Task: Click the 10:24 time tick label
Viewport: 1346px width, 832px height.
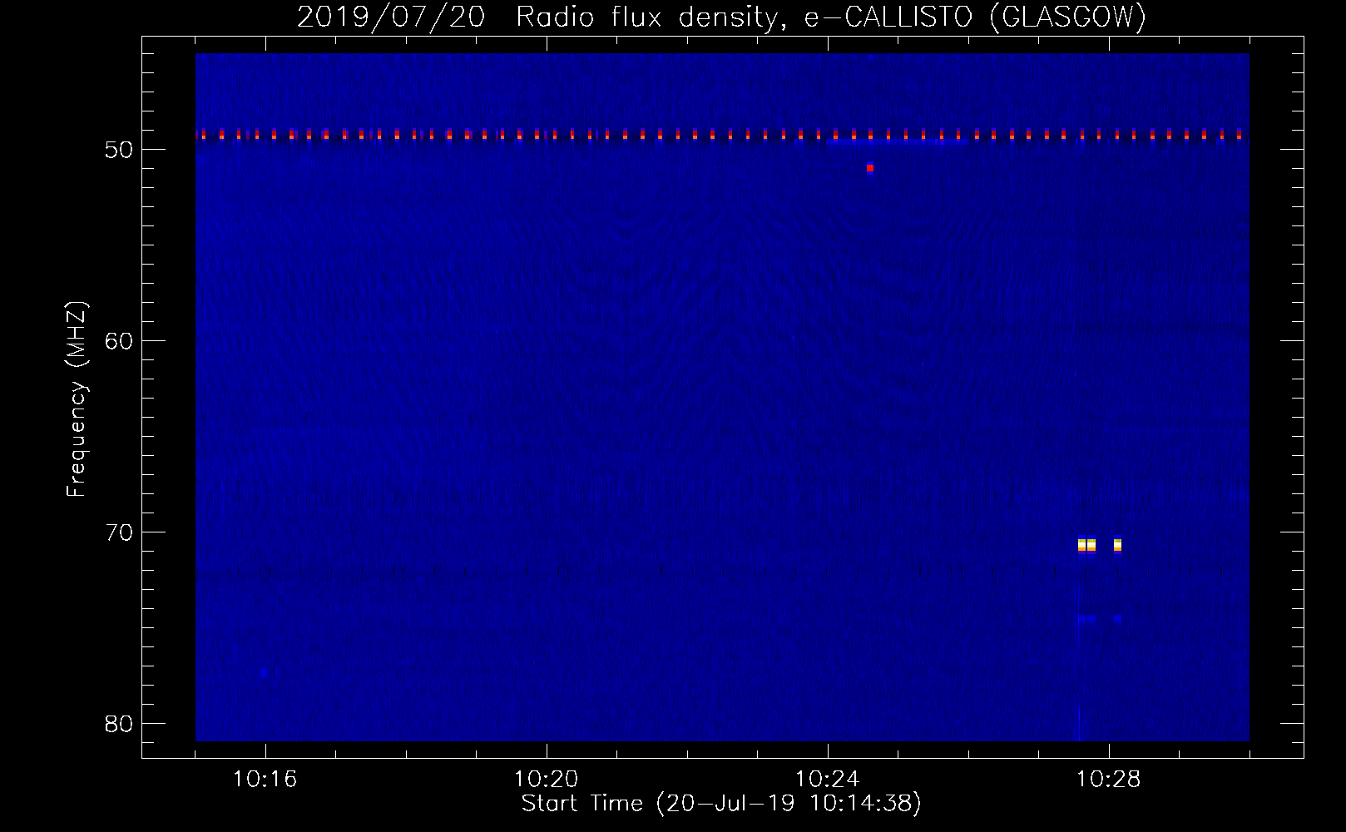Action: 827,780
